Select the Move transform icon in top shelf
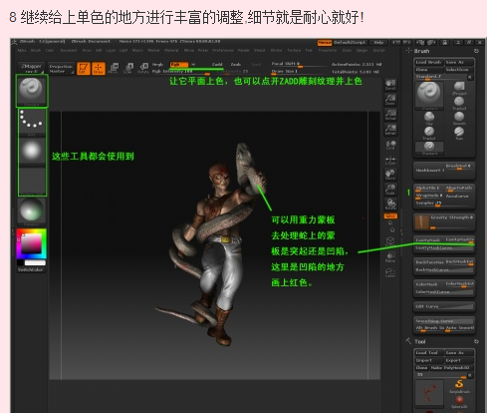 114,68
